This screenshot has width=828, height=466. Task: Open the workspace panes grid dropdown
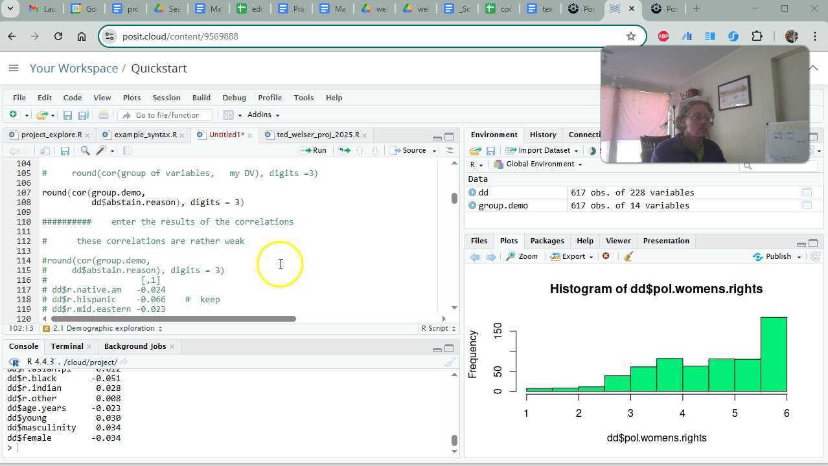(232, 115)
